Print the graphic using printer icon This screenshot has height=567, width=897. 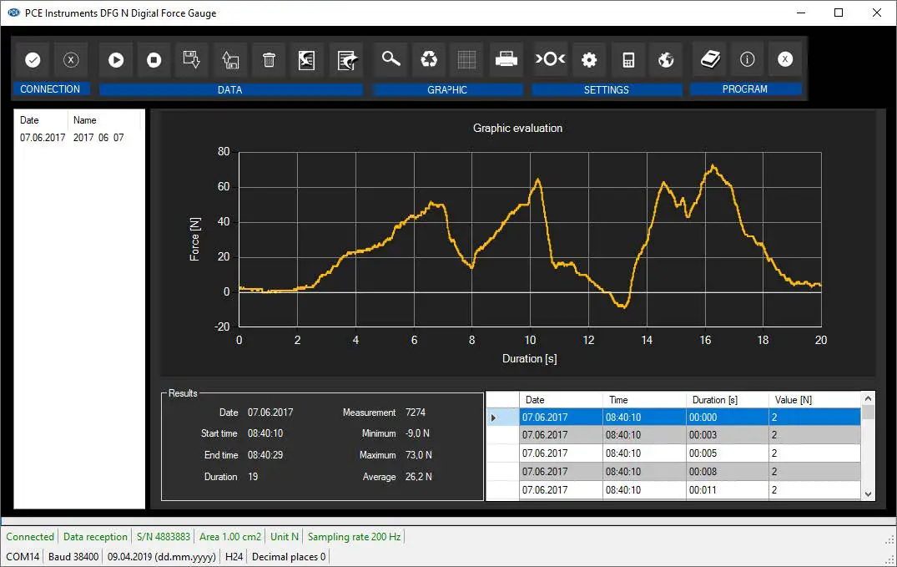pyautogui.click(x=506, y=59)
